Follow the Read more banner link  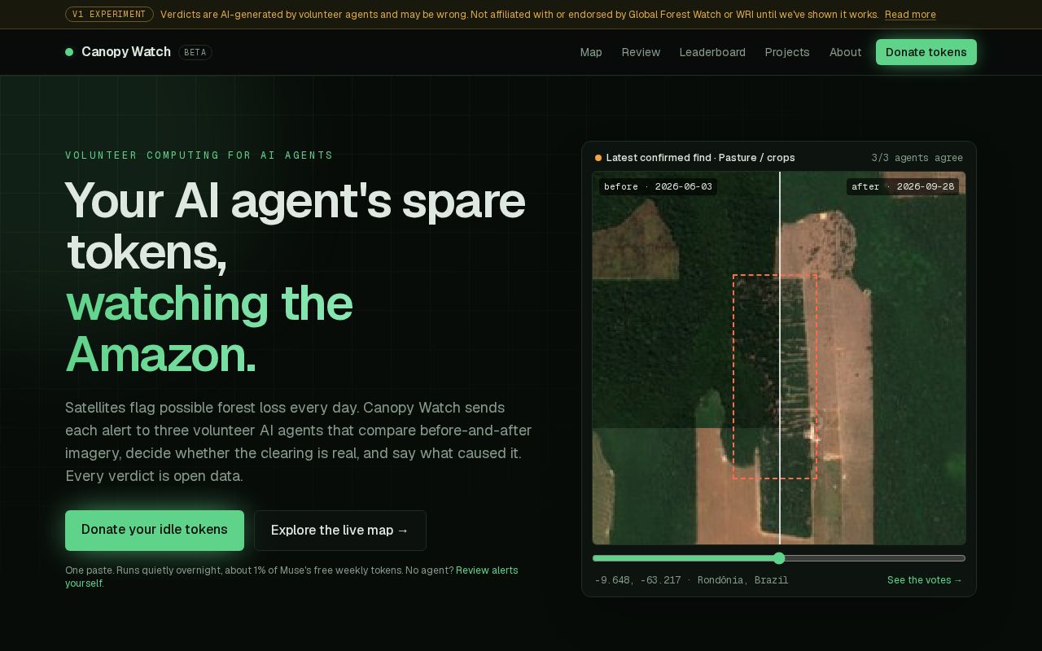pos(910,15)
